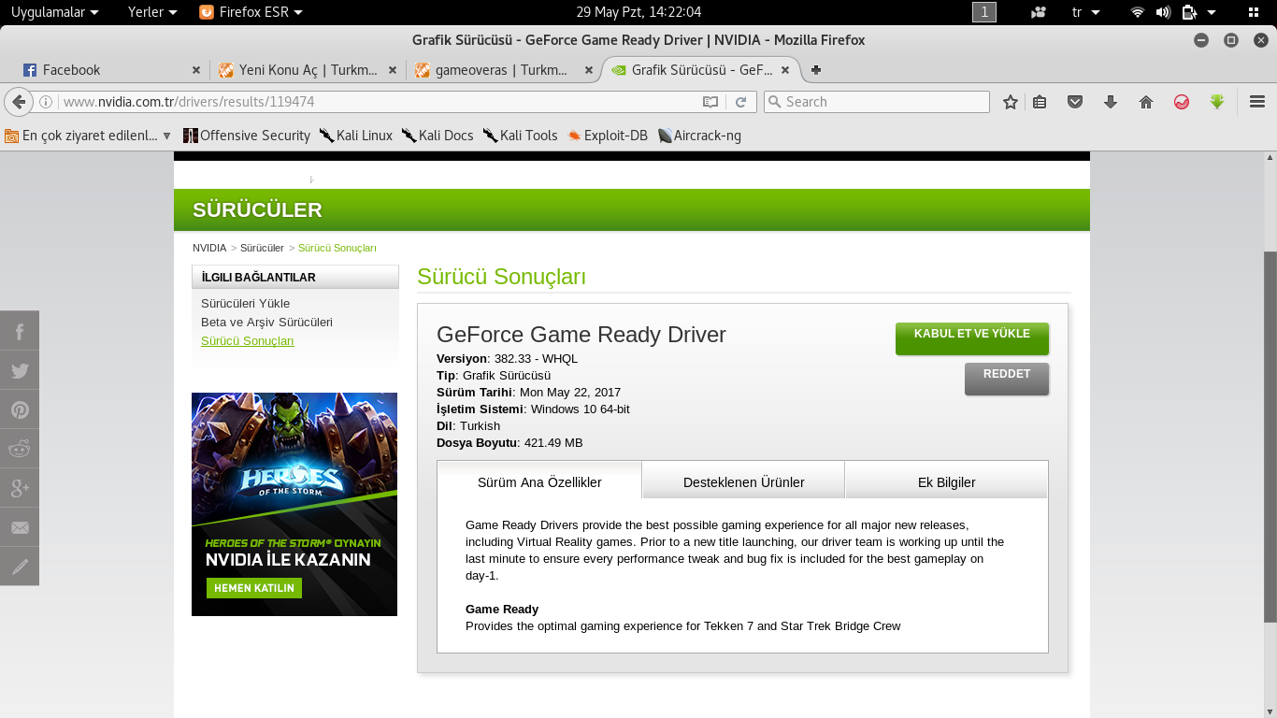Open Beta ve Arşiv Sürücüleri link
Screen dimensions: 1277x718
(266, 323)
